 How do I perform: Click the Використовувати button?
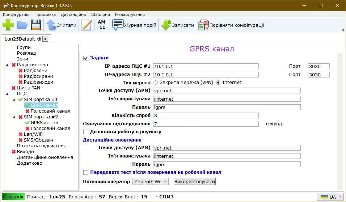coord(194,181)
